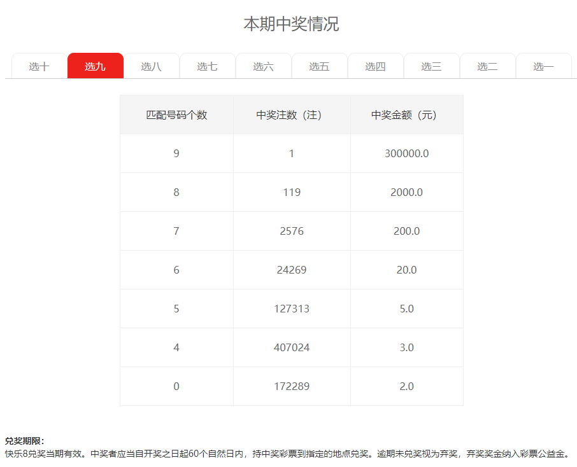Switch to the 选十 tab

(39, 66)
